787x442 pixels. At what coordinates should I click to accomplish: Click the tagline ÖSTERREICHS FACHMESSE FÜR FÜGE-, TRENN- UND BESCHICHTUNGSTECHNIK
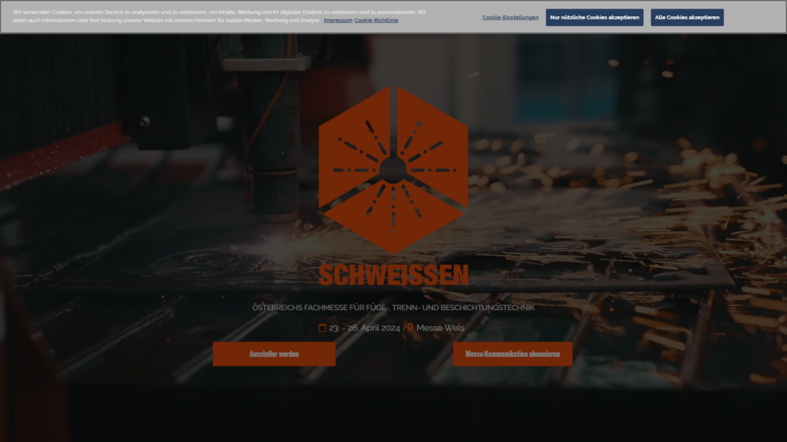393,308
